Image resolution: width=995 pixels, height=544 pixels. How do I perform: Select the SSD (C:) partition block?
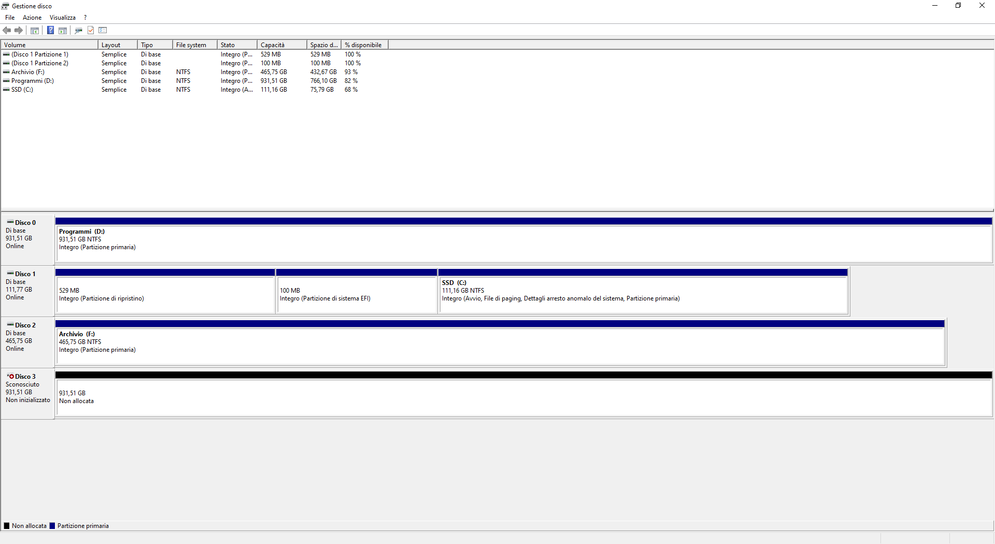[644, 291]
